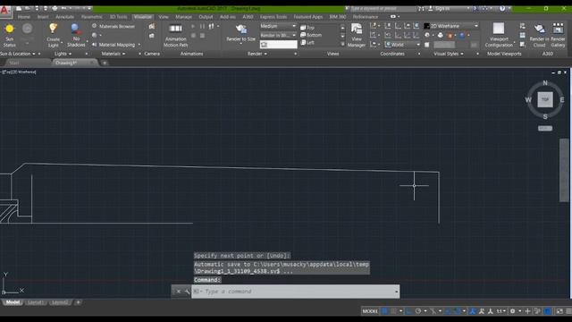
Task: Expand the Materials panel
Action: 114,54
